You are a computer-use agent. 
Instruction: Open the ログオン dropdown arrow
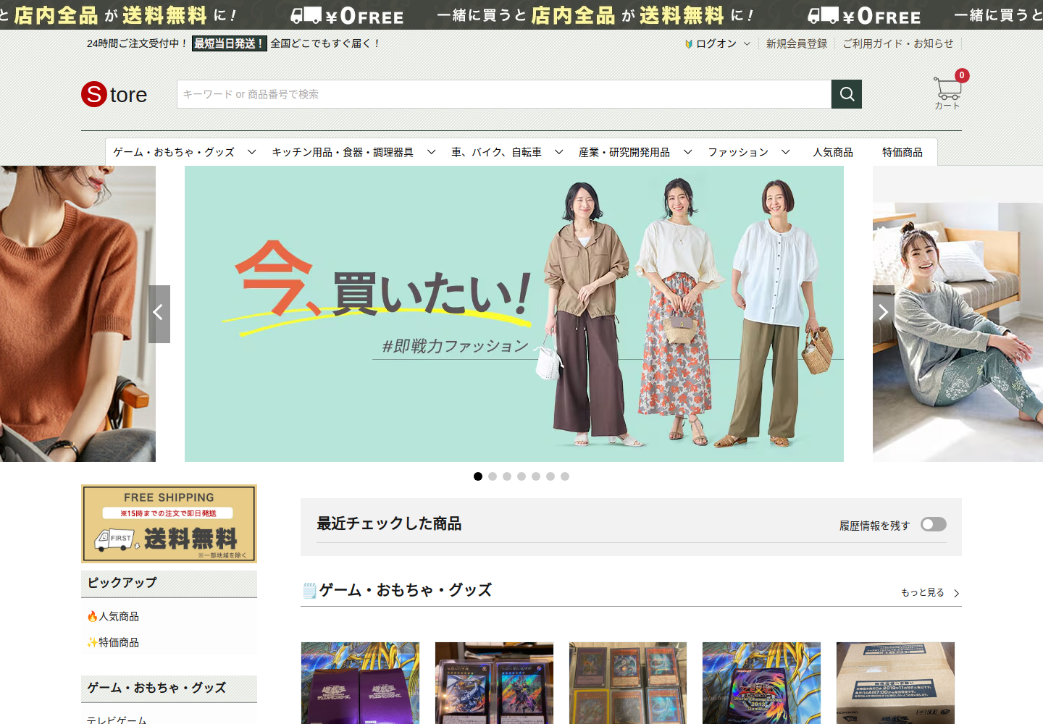coord(747,43)
